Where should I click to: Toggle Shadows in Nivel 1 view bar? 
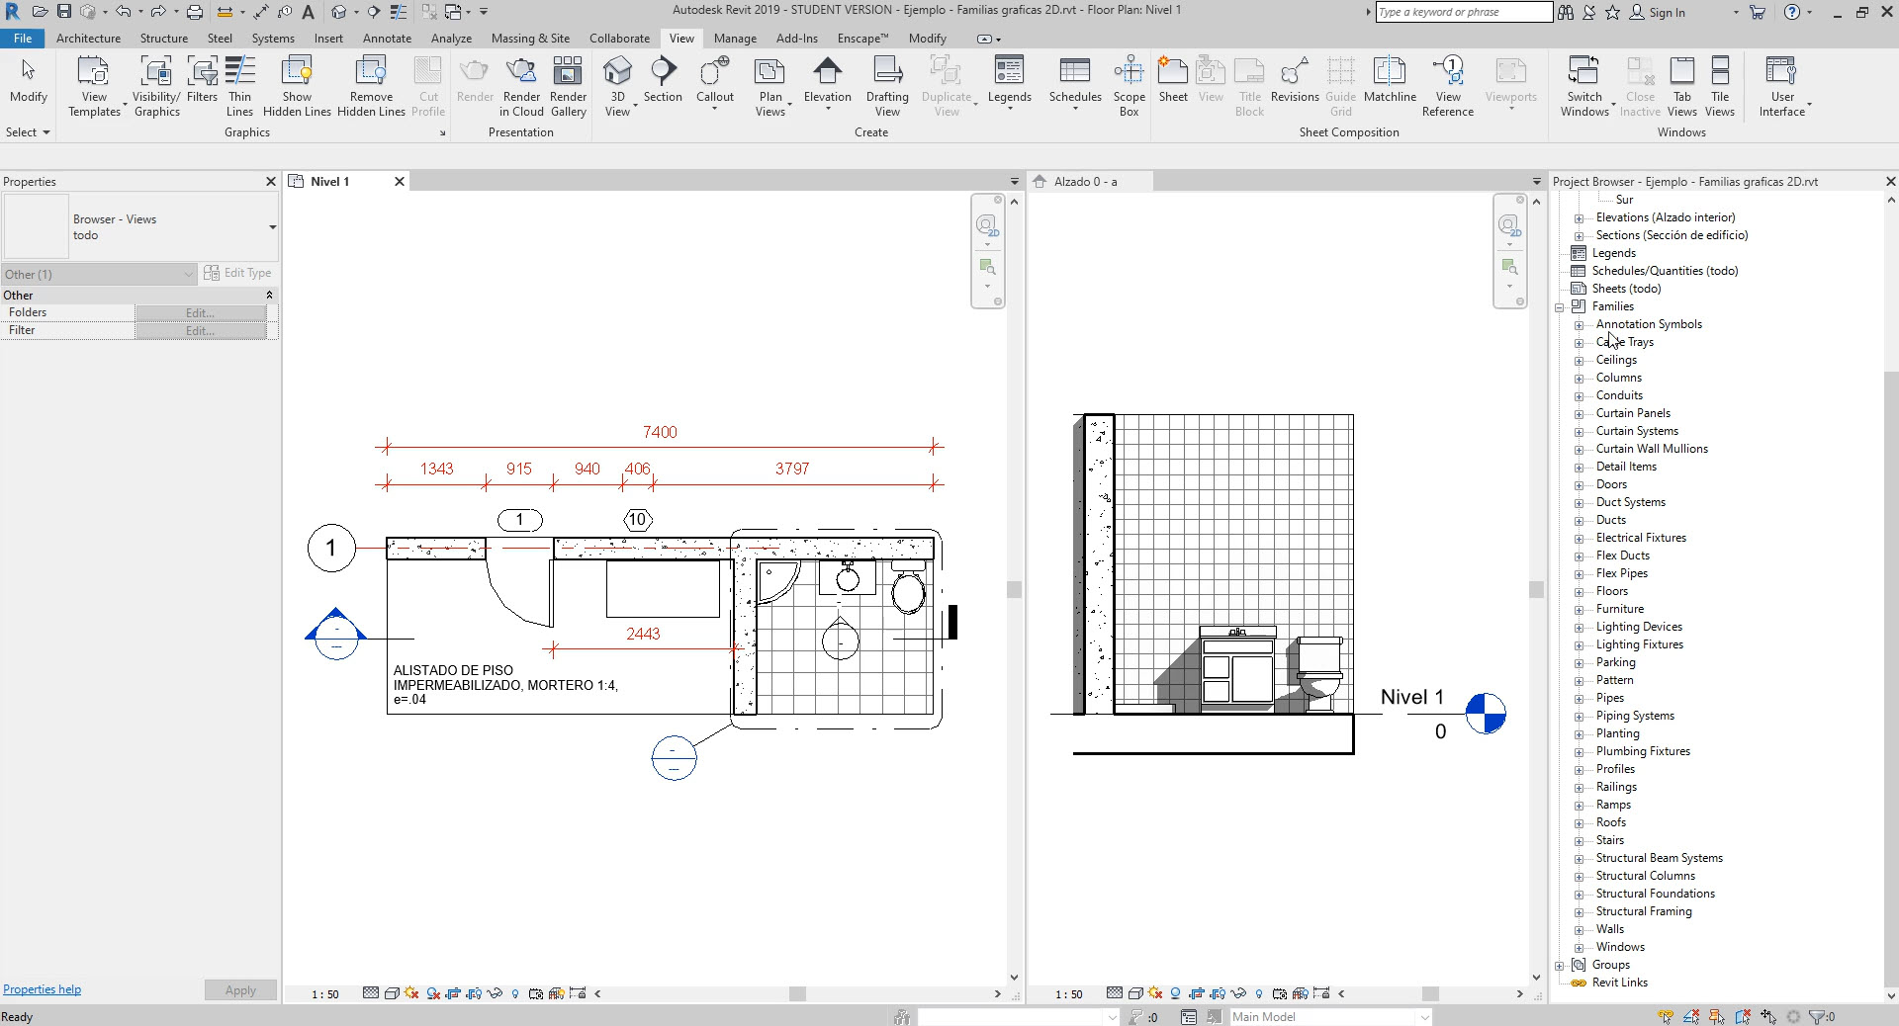coord(433,993)
